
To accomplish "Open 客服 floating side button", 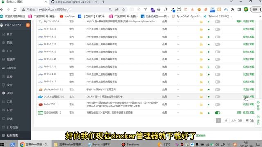I will tap(258, 106).
